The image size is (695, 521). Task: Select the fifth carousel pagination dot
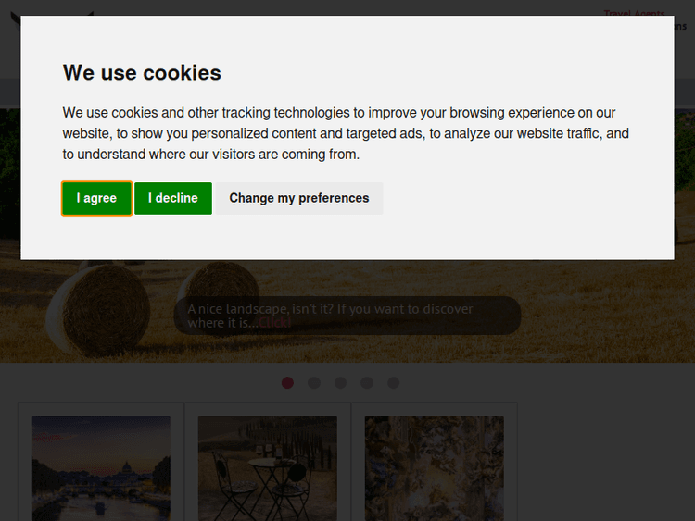click(x=394, y=383)
